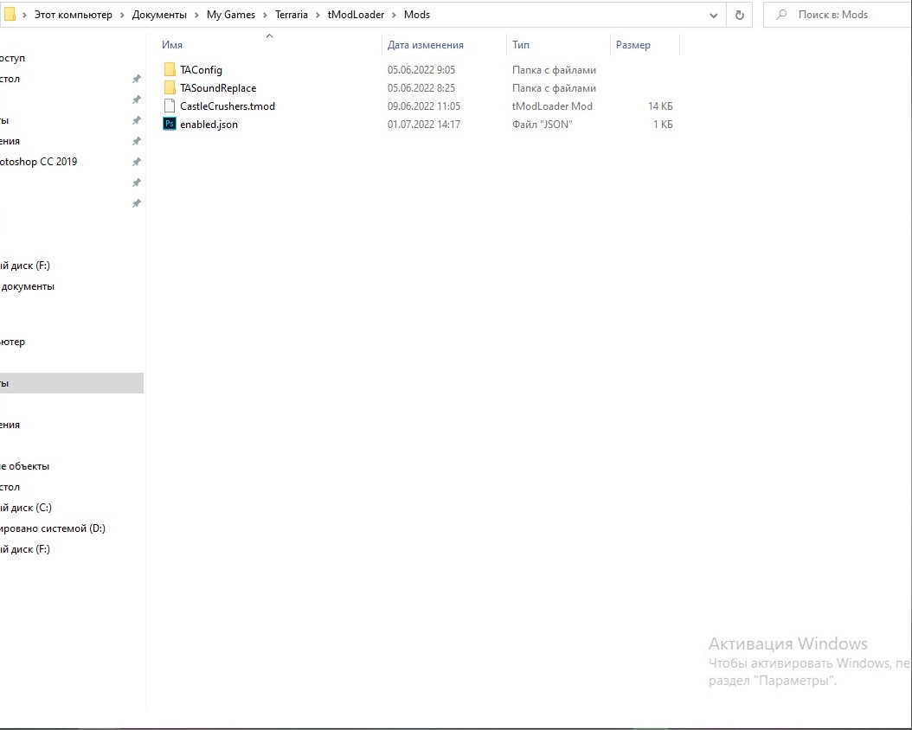Click the date 05.06.2022 8:25
Viewport: 912px width, 730px height.
[421, 87]
